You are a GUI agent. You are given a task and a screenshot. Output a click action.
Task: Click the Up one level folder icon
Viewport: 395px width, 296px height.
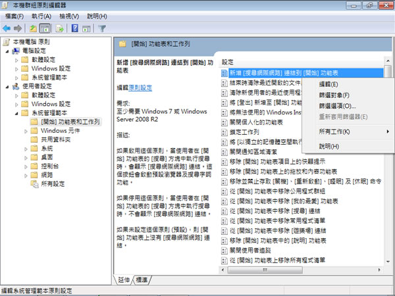(33, 28)
